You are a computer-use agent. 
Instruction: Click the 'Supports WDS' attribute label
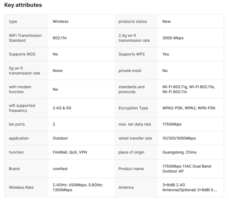click(22, 54)
